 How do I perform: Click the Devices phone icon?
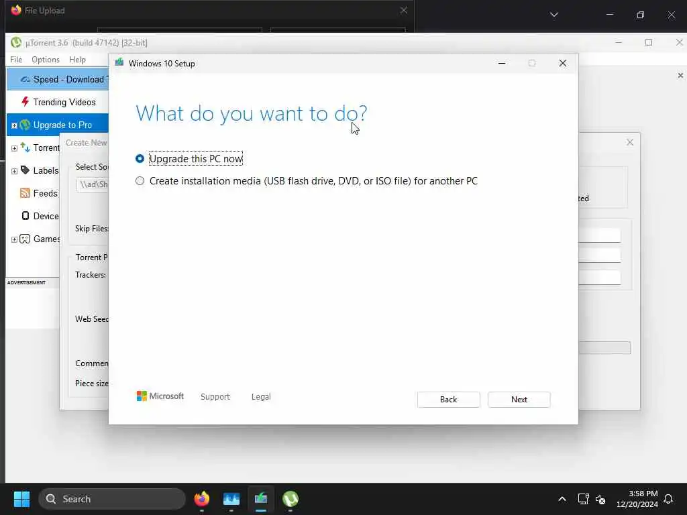[x=25, y=216]
